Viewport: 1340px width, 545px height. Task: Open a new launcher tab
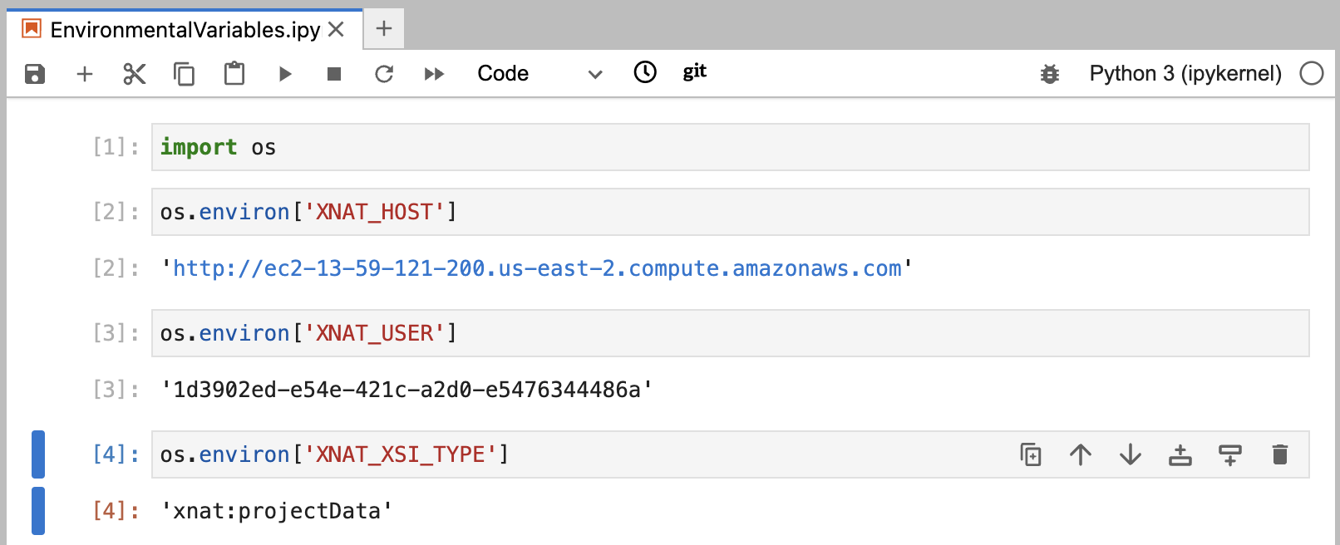384,29
